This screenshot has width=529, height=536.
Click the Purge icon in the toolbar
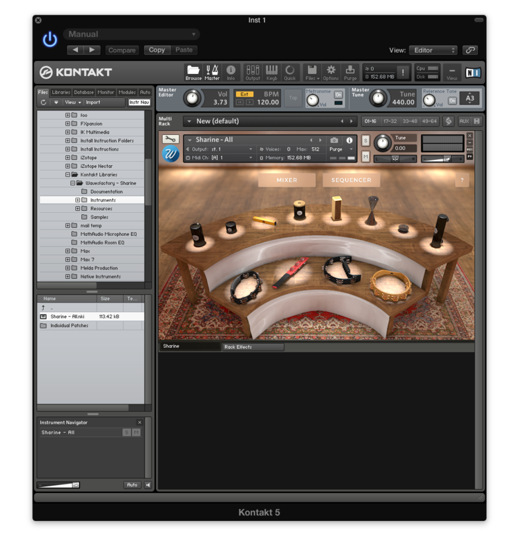tap(350, 70)
